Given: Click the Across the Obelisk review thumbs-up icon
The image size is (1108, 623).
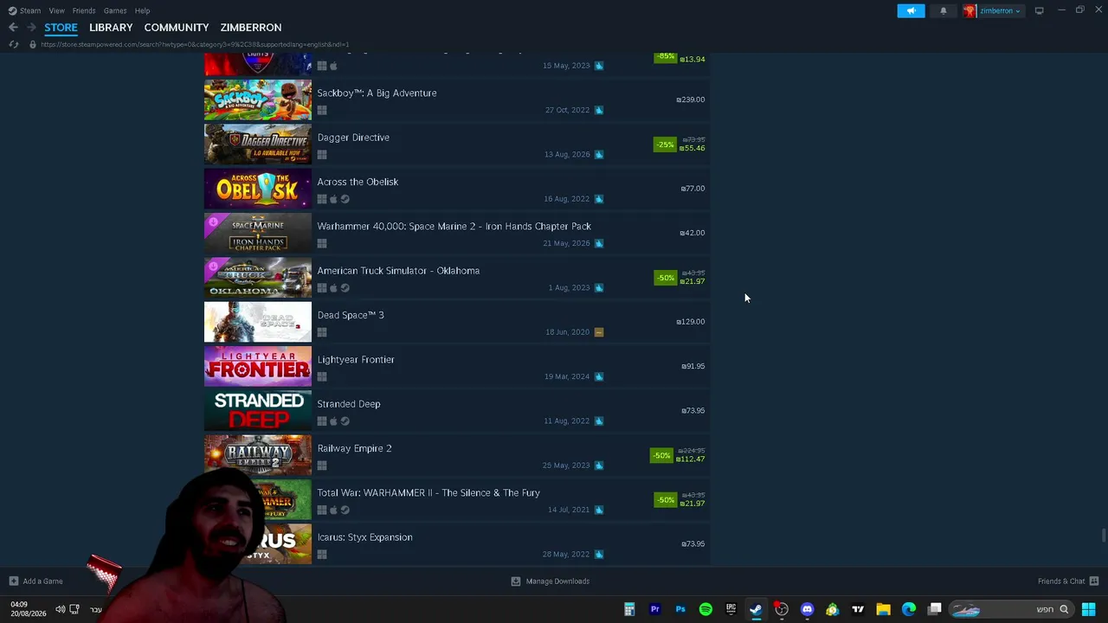Looking at the screenshot, I should pyautogui.click(x=599, y=199).
